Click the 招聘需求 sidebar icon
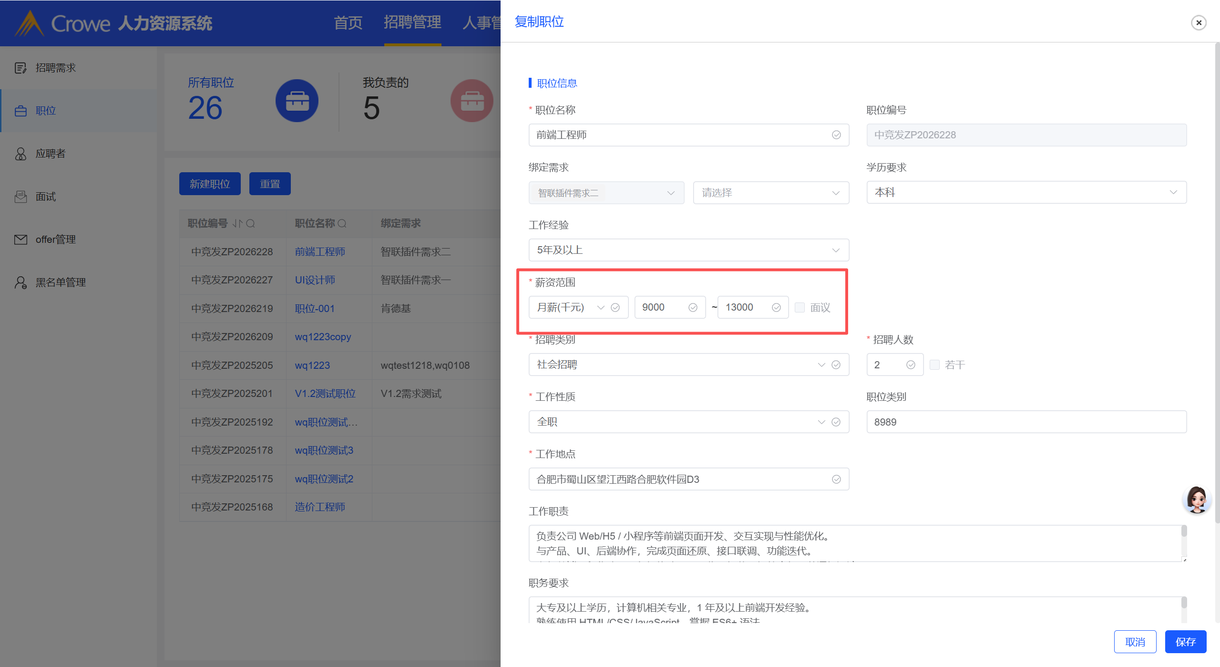Screen dimensions: 1220x667 point(21,68)
